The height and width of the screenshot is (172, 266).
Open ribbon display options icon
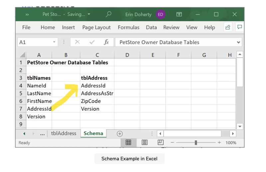pos(179,14)
